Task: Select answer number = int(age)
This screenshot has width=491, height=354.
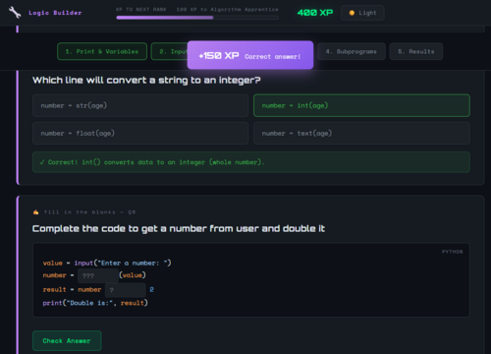Action: tap(361, 105)
